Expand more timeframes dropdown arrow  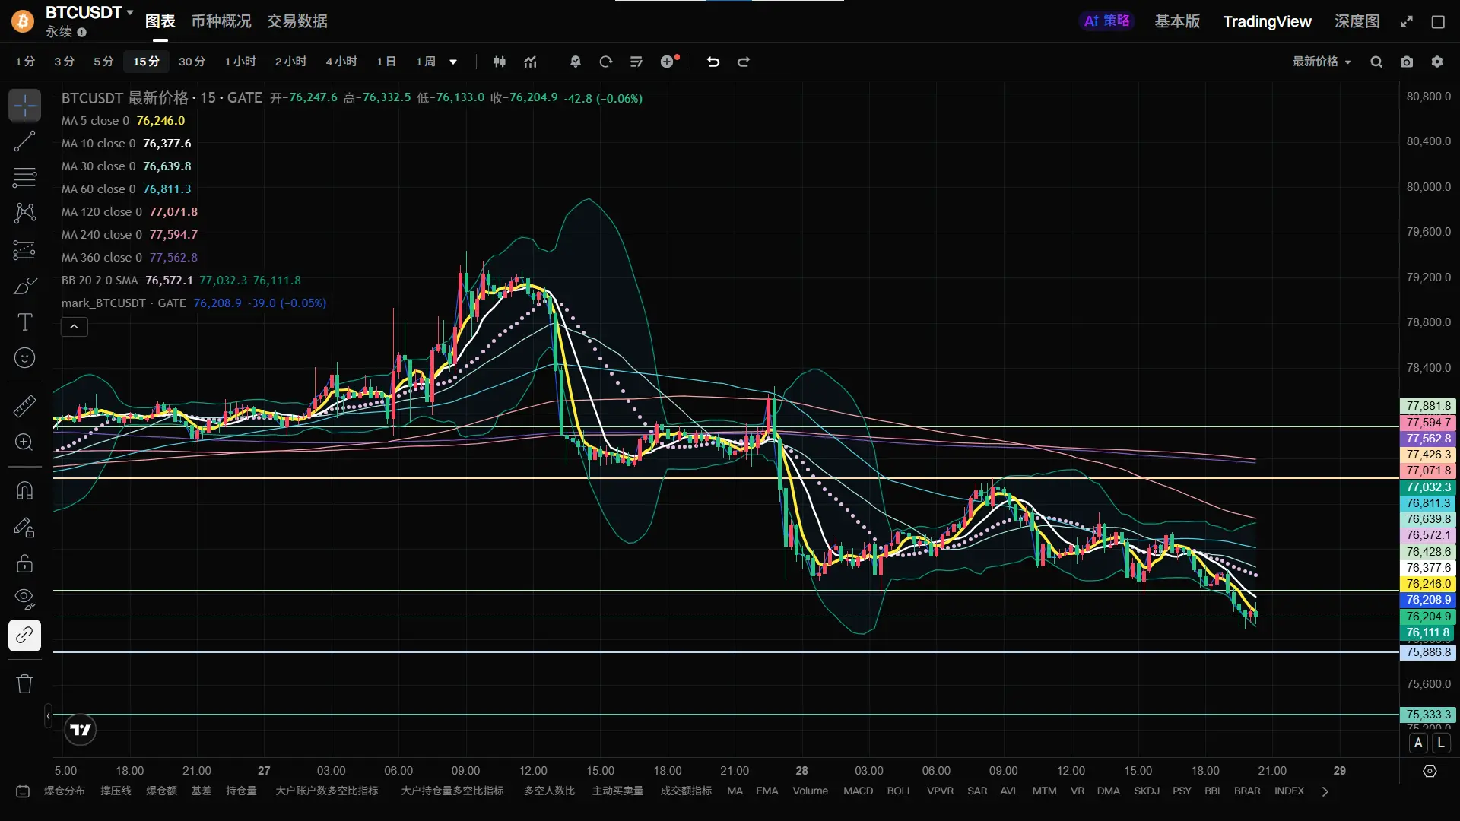point(453,62)
